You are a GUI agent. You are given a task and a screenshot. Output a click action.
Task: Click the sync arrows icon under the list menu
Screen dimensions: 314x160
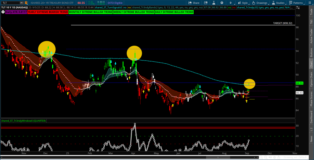[x=298, y=8]
